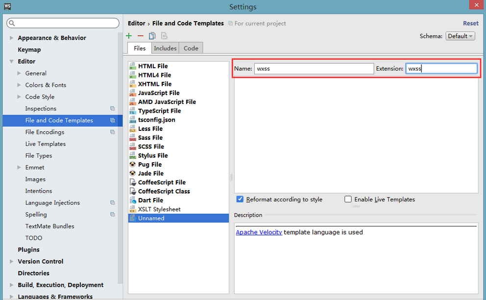
Task: Click the Extension input field
Action: pos(441,69)
